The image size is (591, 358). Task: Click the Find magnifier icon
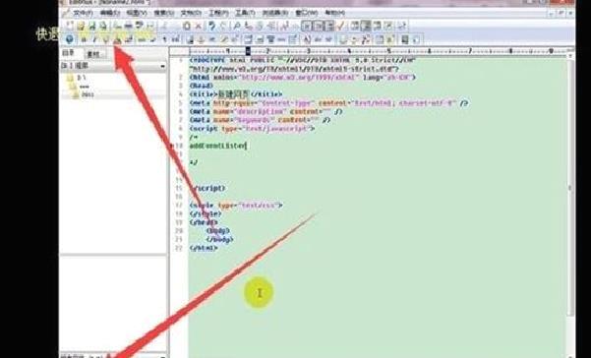[x=237, y=26]
